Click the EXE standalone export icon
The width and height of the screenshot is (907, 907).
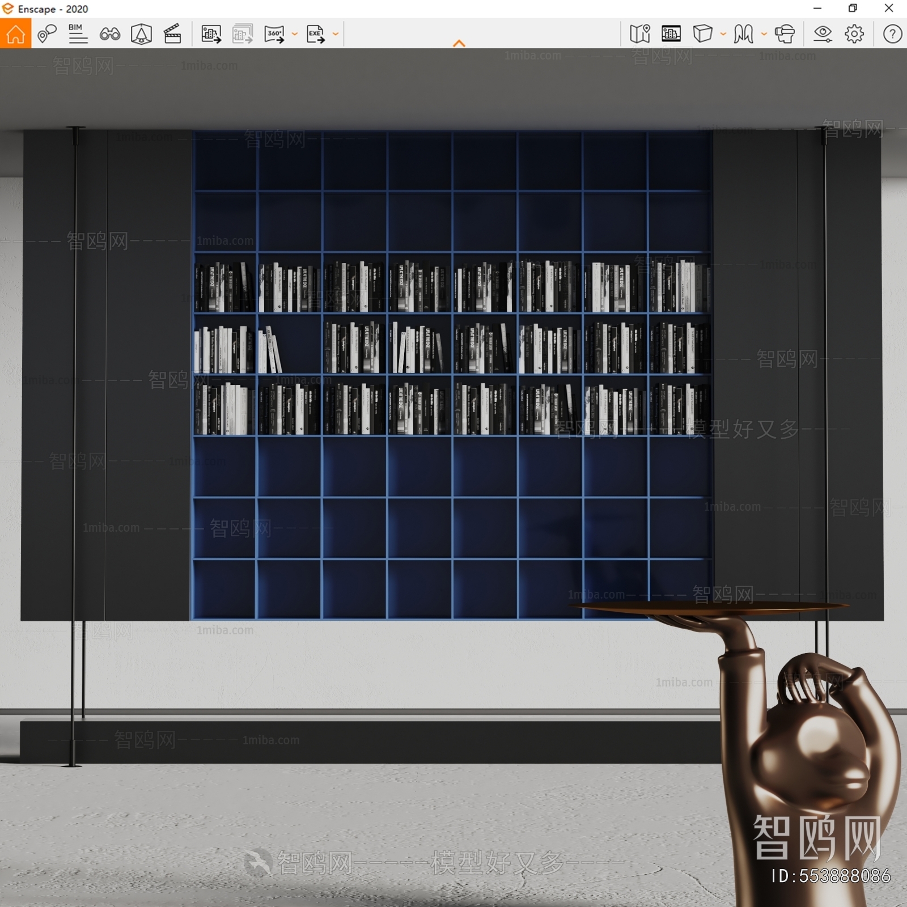pyautogui.click(x=315, y=34)
